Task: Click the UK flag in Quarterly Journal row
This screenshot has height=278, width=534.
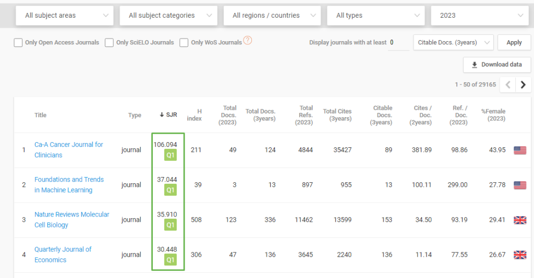Action: click(520, 255)
